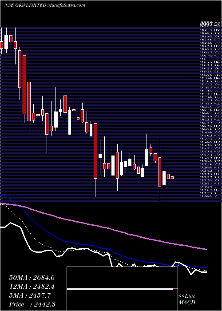222x311 pixels.
Task: Click the 12MA : 2482.4 value
Action: tap(32, 287)
